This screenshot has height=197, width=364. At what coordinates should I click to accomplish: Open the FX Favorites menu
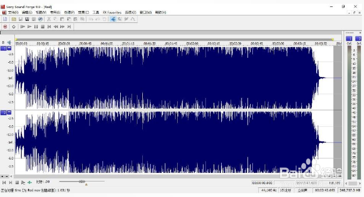click(112, 12)
